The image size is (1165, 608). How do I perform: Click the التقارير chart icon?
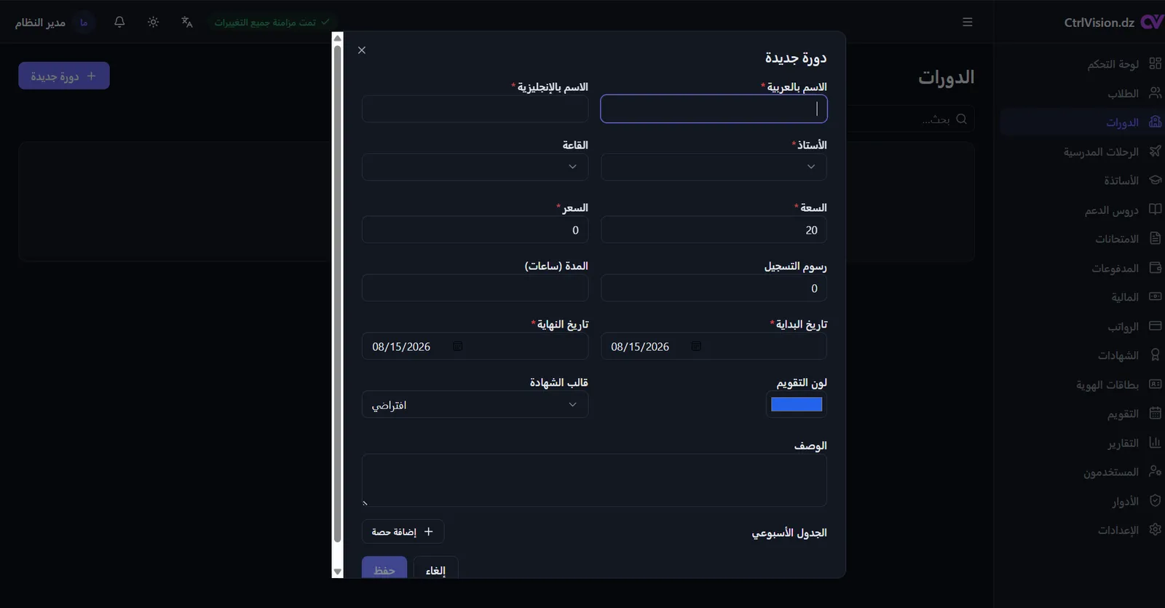1155,443
